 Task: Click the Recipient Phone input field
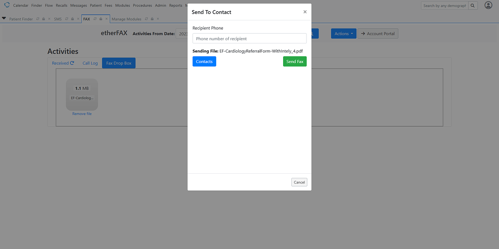pyautogui.click(x=249, y=38)
